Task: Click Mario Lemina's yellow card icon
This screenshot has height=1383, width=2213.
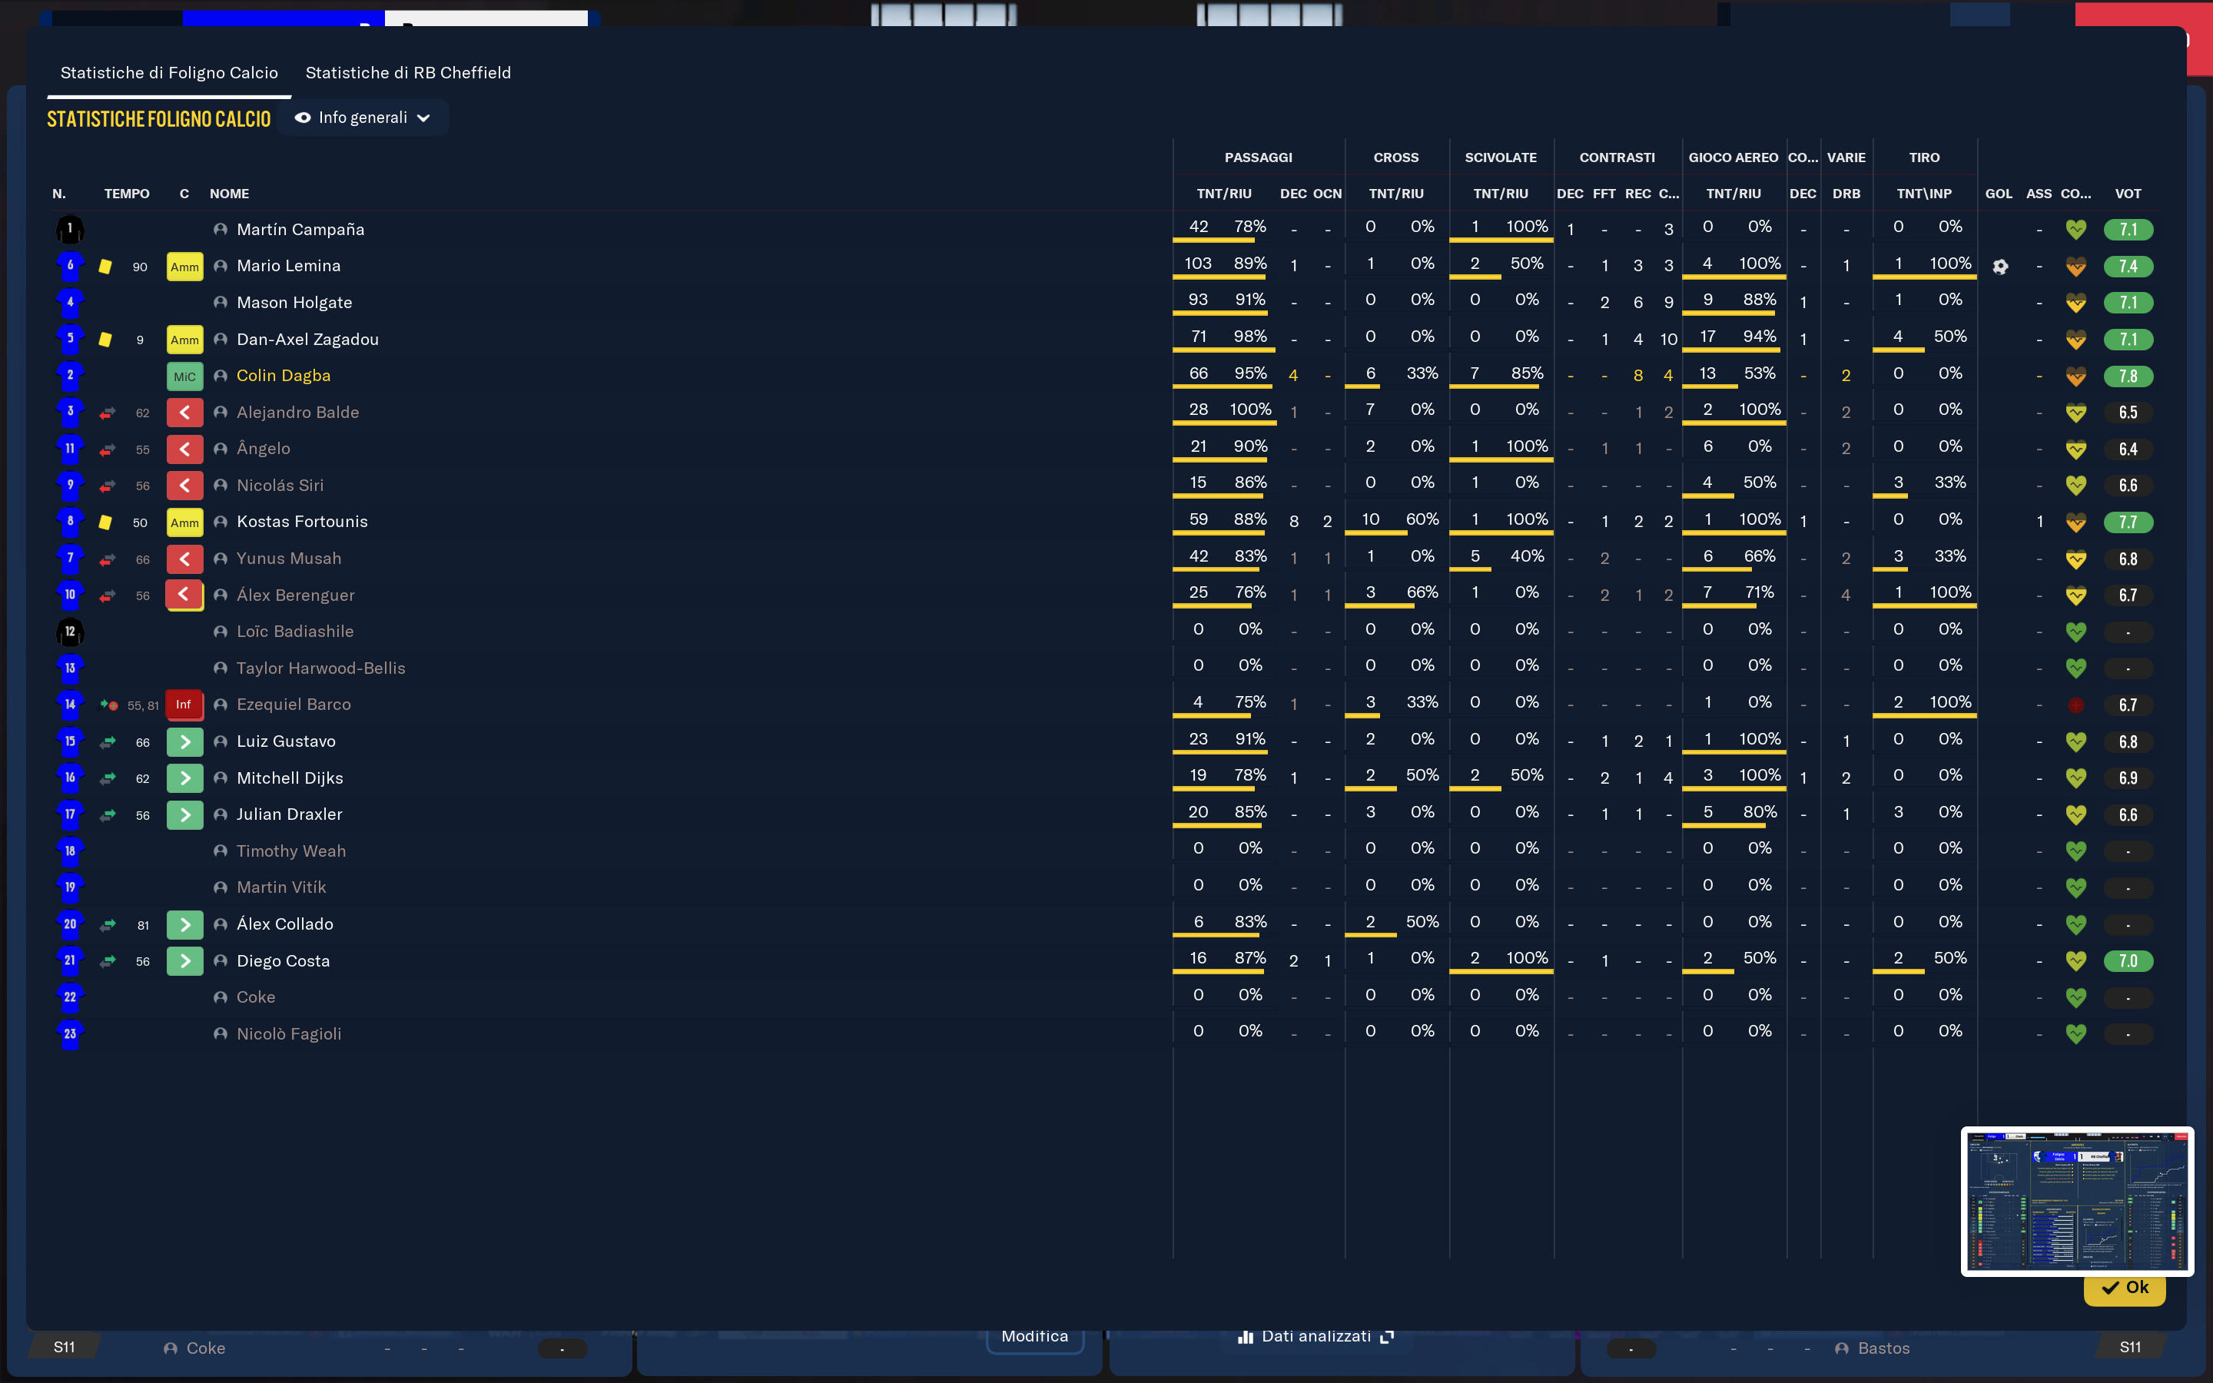Action: tap(105, 267)
